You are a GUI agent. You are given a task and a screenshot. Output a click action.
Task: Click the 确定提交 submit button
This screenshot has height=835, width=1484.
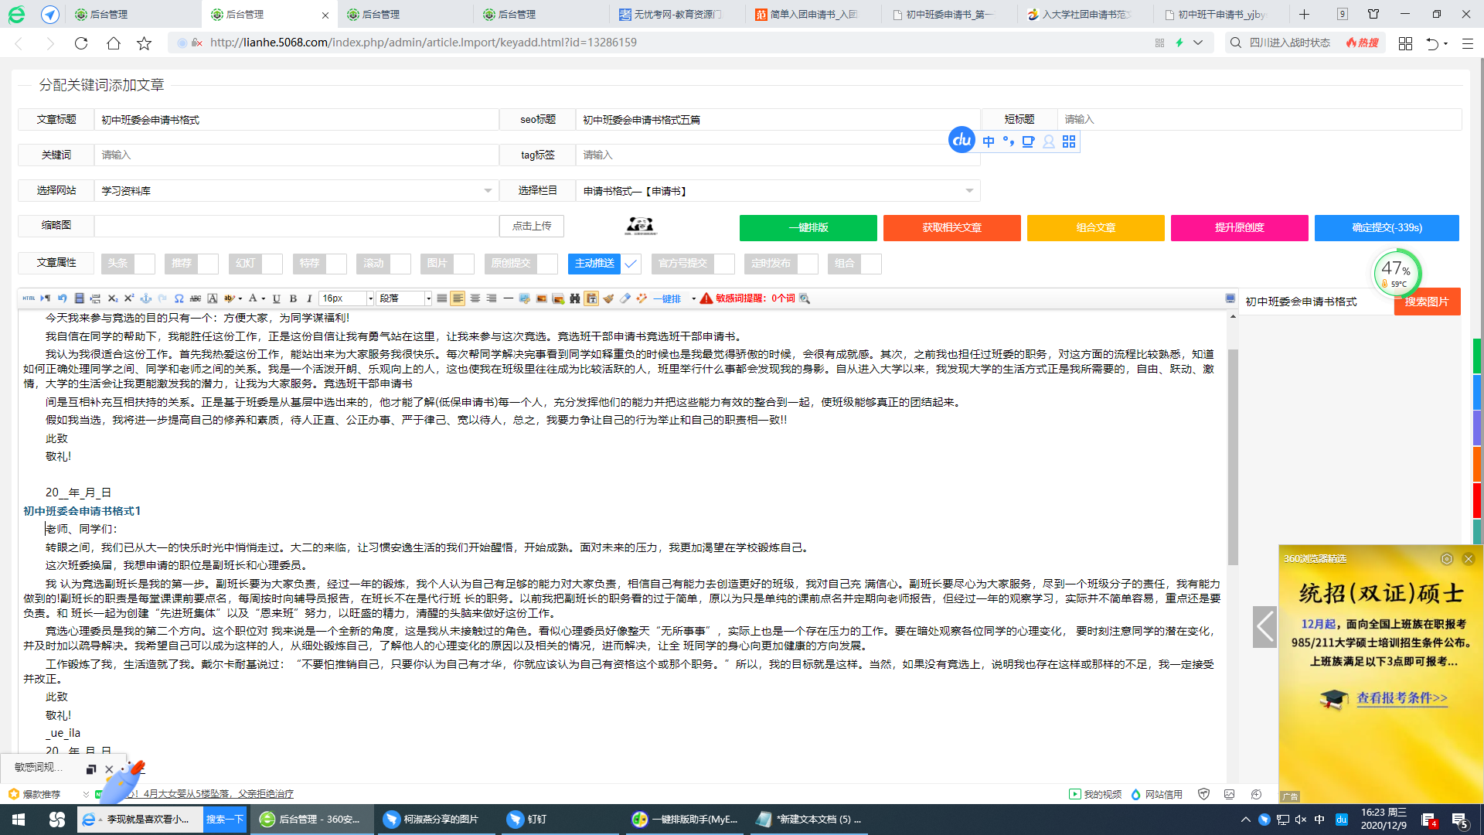[x=1387, y=228]
